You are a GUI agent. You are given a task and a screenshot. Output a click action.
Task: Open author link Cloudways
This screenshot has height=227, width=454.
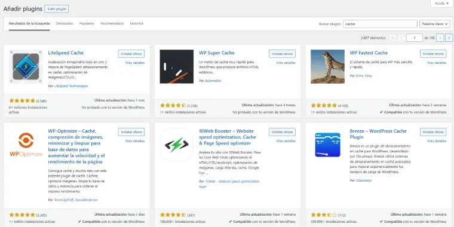[364, 180]
